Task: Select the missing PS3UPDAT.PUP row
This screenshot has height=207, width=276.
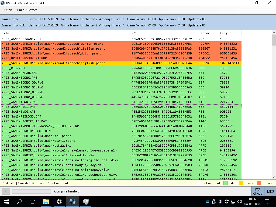Action: pos(121,58)
